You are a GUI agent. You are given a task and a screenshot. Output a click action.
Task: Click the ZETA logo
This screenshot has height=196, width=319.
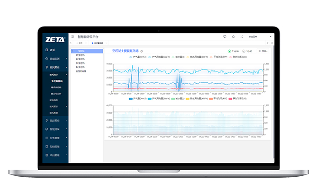point(55,39)
